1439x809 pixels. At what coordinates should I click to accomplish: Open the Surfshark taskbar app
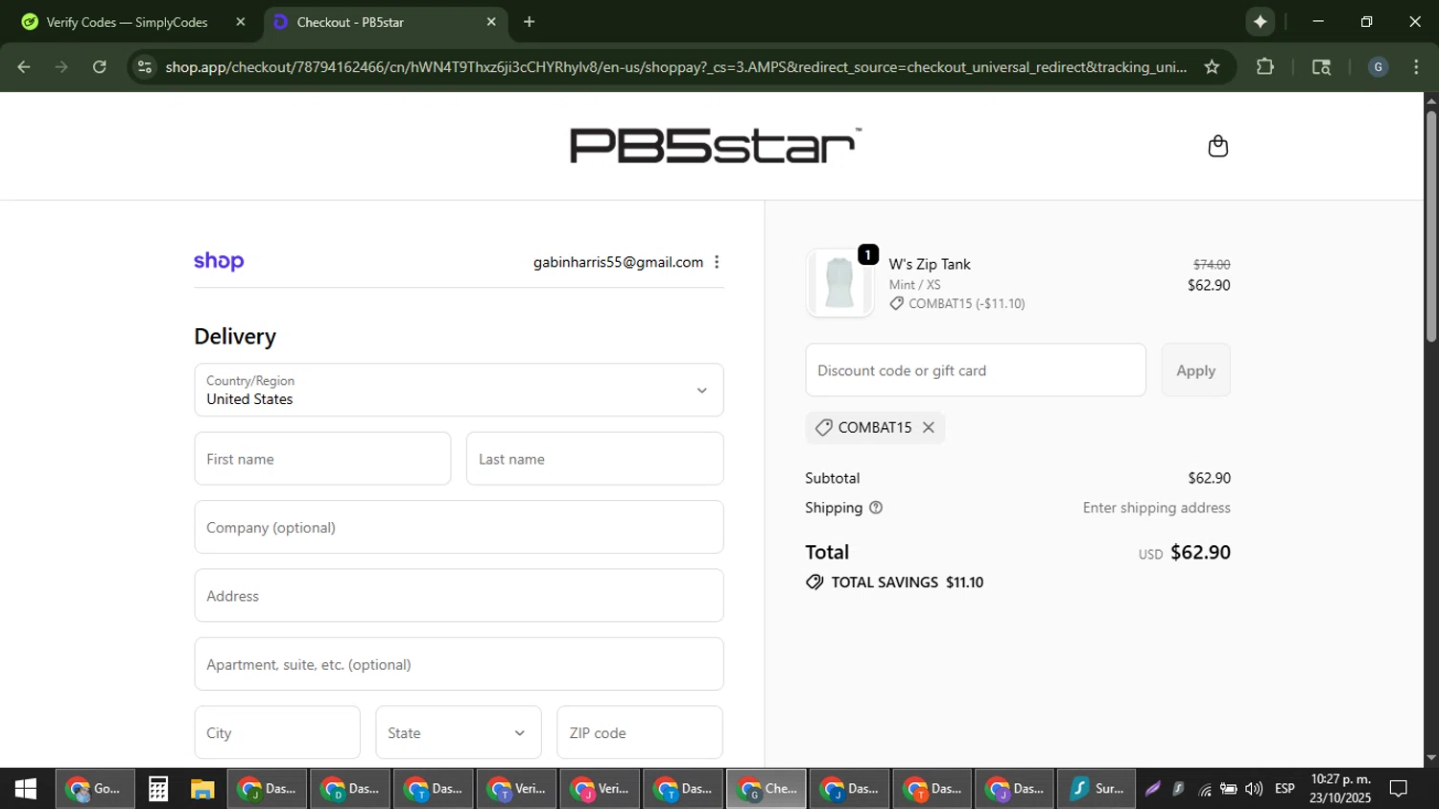pos(1097,789)
